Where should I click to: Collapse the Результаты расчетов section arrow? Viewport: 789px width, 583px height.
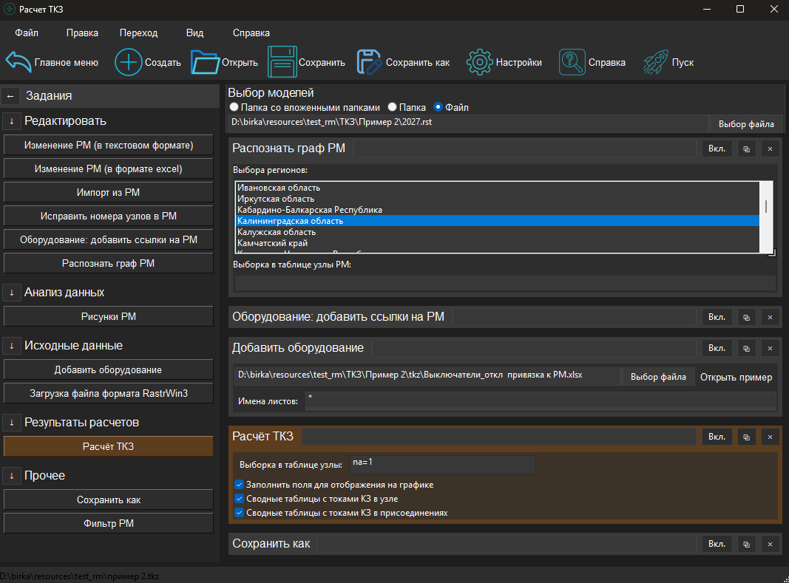point(12,423)
